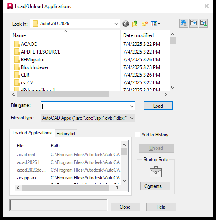Select acad.mnl in loaded applications list
Image resolution: width=216 pixels, height=220 pixels.
[x=68, y=155]
